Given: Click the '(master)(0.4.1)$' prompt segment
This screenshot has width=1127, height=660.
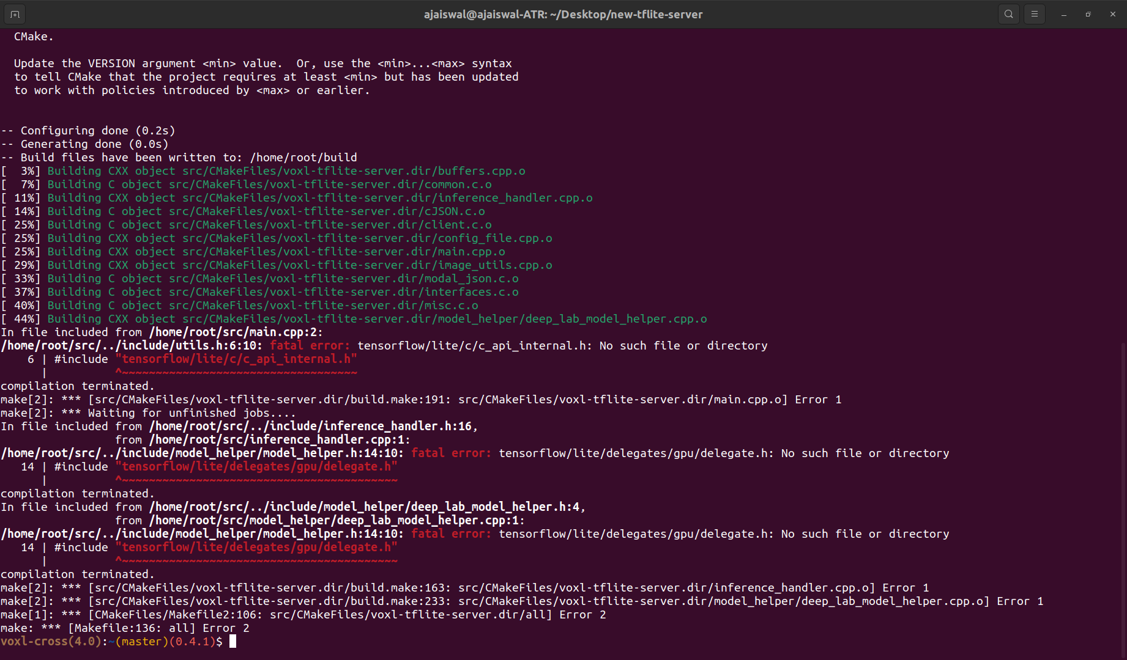Looking at the screenshot, I should click(169, 642).
